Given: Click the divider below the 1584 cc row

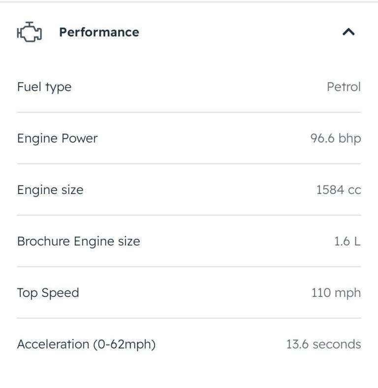Looking at the screenshot, I should (189, 215).
